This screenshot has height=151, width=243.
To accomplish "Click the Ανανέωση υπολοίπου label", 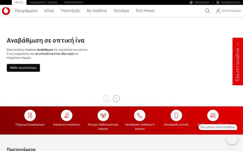I will point(66,124).
